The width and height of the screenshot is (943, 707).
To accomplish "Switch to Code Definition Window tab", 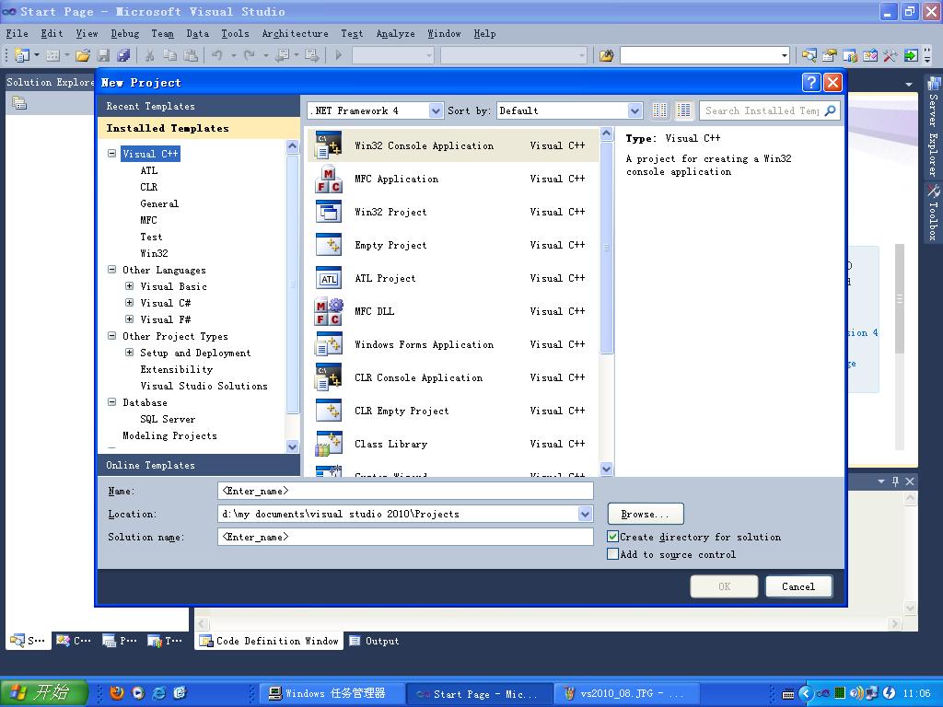I will point(270,641).
